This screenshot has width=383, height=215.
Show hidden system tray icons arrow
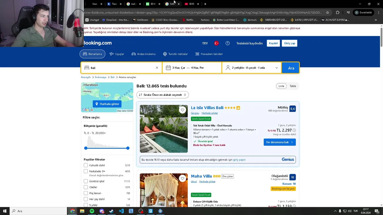335,211
